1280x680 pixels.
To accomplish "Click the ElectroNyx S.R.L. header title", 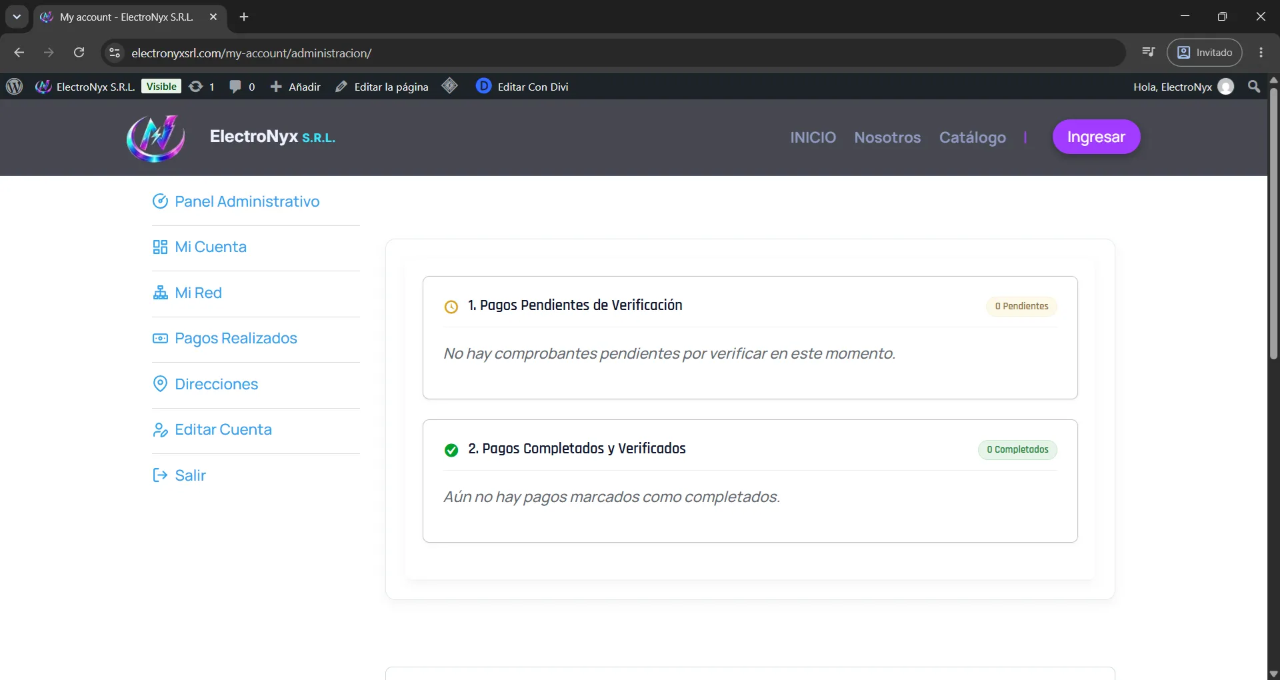I will 272,137.
